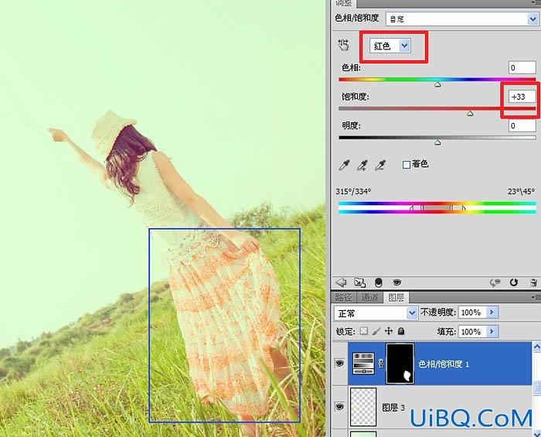Click the return to adjustment list arrow
This screenshot has width=541, height=437.
(342, 282)
